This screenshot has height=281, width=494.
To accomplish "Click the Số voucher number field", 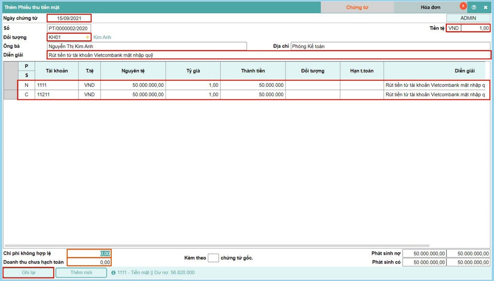I will [x=69, y=28].
